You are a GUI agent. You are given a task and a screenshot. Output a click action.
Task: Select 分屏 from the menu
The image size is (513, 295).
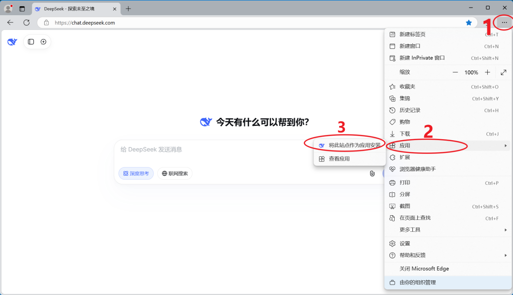point(447,195)
